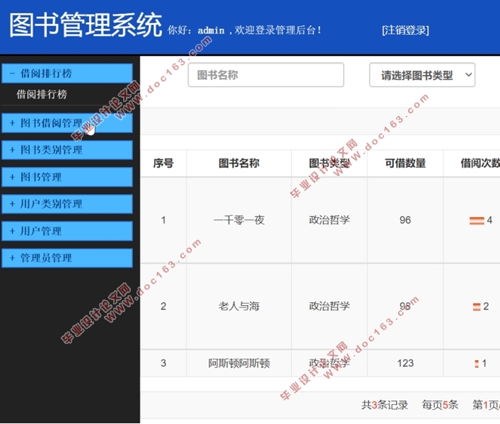Click the borrow count bar for 阿斯顿阿斯顿

pyautogui.click(x=477, y=364)
